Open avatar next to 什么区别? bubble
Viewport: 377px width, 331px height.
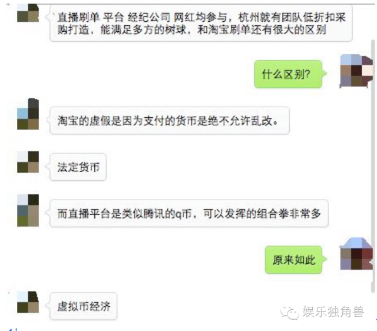click(356, 71)
